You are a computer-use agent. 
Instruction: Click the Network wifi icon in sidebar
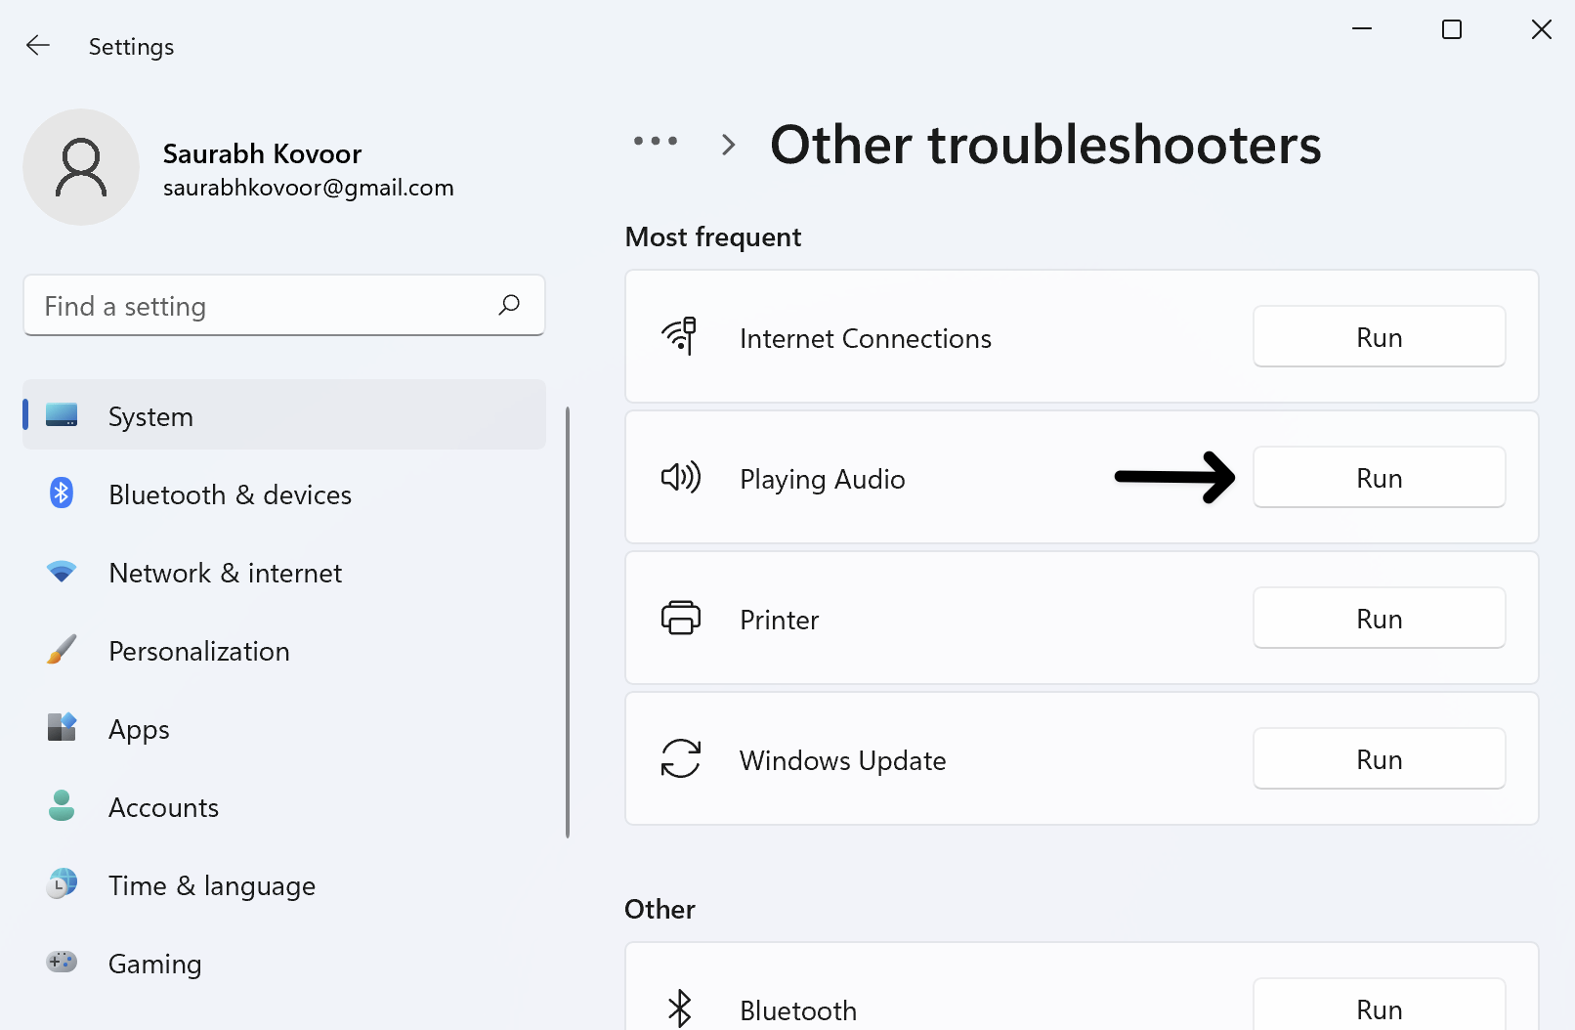(x=62, y=572)
